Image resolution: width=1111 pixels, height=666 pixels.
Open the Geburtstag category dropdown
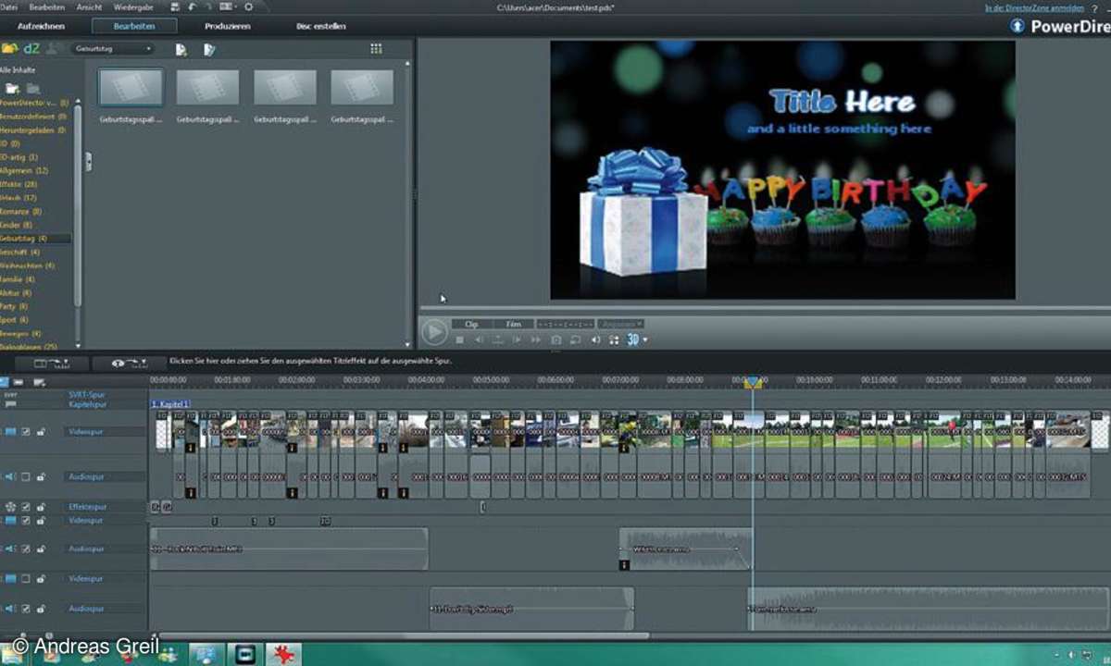pyautogui.click(x=113, y=48)
